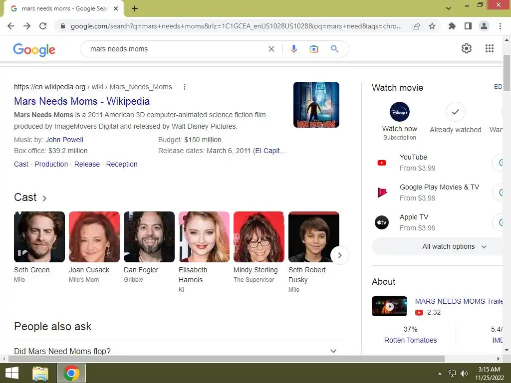Open the El Capitan release date link

coord(270,151)
